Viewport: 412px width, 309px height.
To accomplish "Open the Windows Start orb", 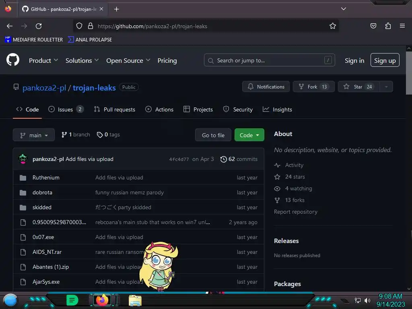I will click(10, 300).
